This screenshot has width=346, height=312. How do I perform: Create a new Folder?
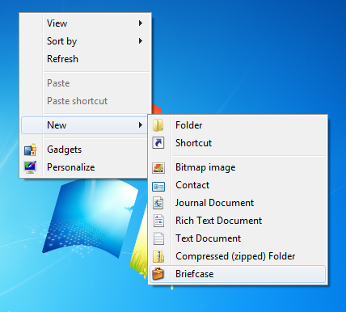[238, 125]
